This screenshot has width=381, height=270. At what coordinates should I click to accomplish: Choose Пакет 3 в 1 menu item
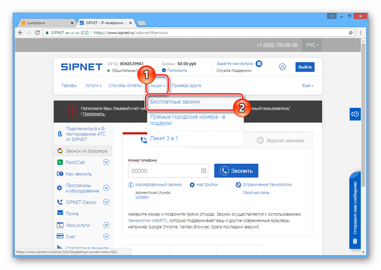[x=164, y=138]
